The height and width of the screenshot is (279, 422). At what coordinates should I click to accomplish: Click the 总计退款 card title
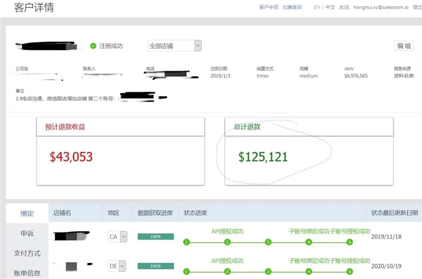point(247,127)
